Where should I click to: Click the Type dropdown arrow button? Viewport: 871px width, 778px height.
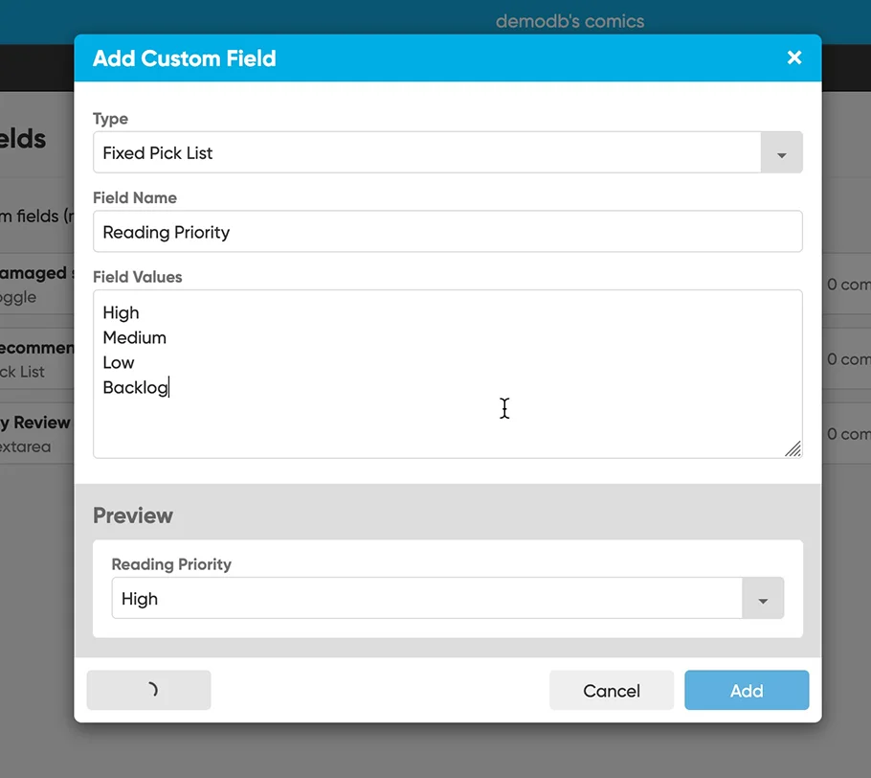coord(781,153)
